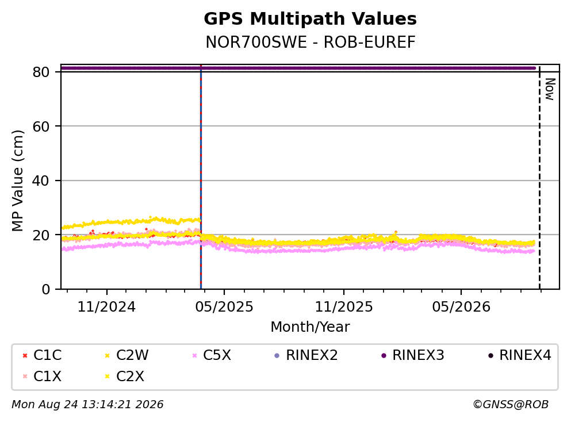Click the blue-red vertical event line
The height and width of the screenshot is (422, 571).
pyautogui.click(x=201, y=177)
